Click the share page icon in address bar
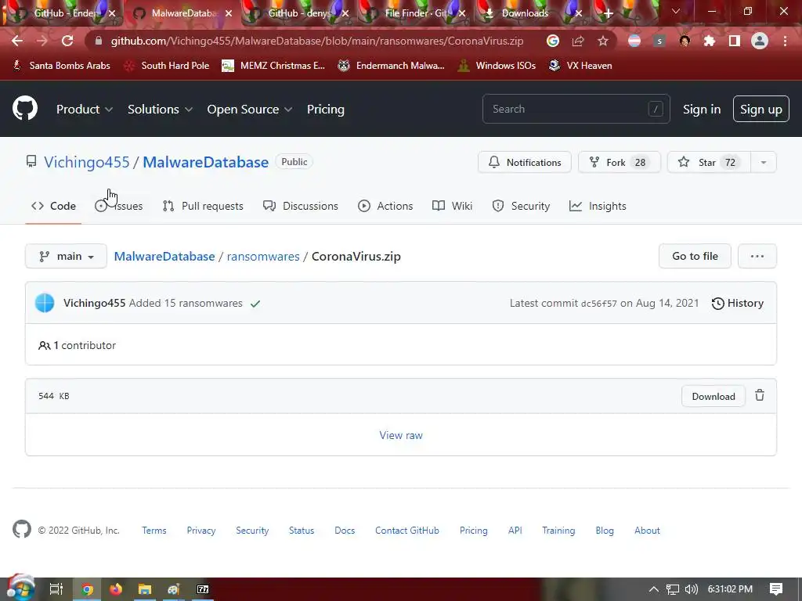 pyautogui.click(x=578, y=41)
